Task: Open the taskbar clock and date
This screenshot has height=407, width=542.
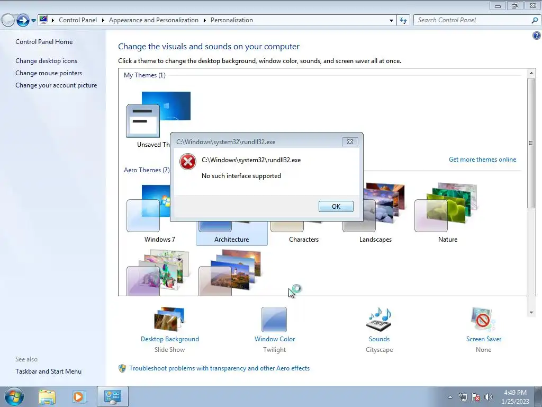Action: [515, 397]
